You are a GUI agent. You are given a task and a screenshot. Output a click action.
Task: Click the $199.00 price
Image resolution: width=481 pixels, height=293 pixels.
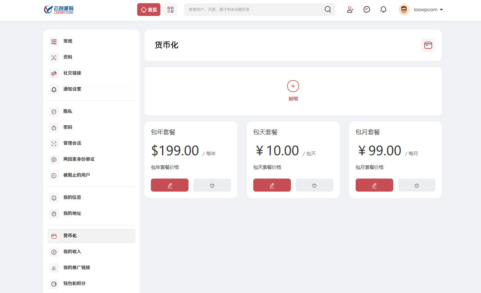[x=175, y=150]
